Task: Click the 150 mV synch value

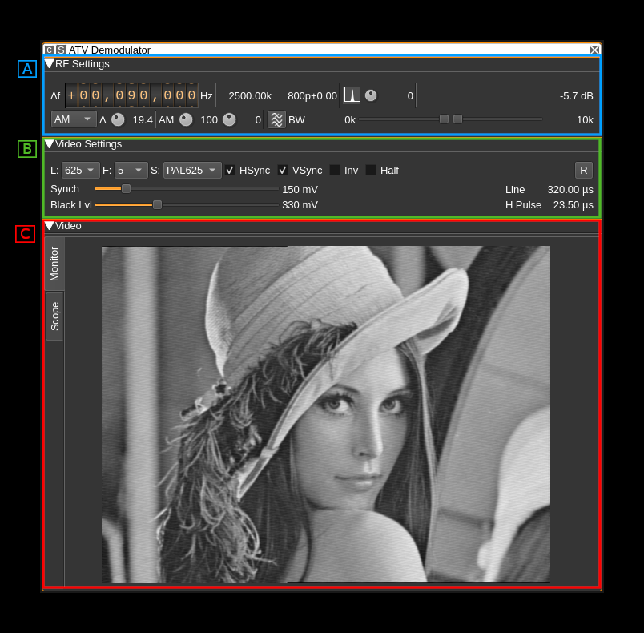Action: [300, 190]
